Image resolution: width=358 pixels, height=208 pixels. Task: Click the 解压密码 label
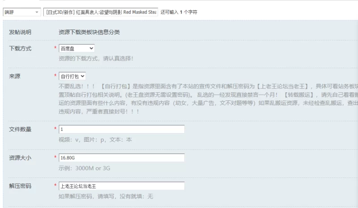coord(20,186)
